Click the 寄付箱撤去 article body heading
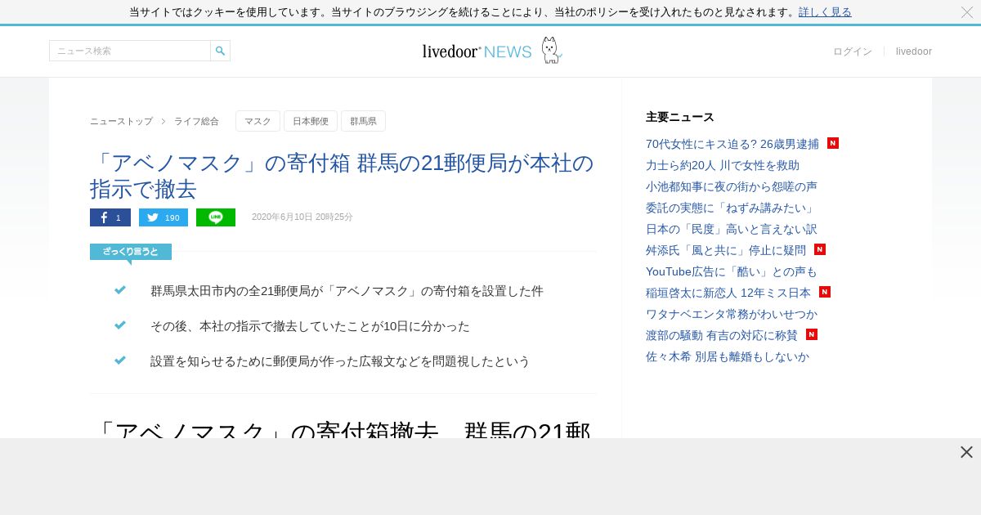The image size is (981, 515). [342, 431]
